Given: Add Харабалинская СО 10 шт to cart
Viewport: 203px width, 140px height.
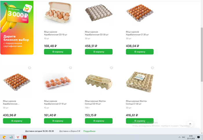Looking at the screenshot, I should coord(58,52).
